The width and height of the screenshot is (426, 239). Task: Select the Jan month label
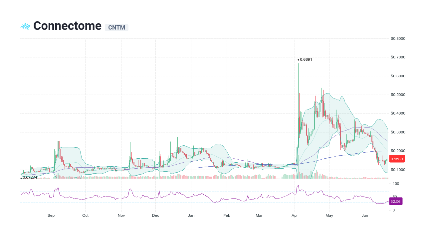click(x=191, y=215)
